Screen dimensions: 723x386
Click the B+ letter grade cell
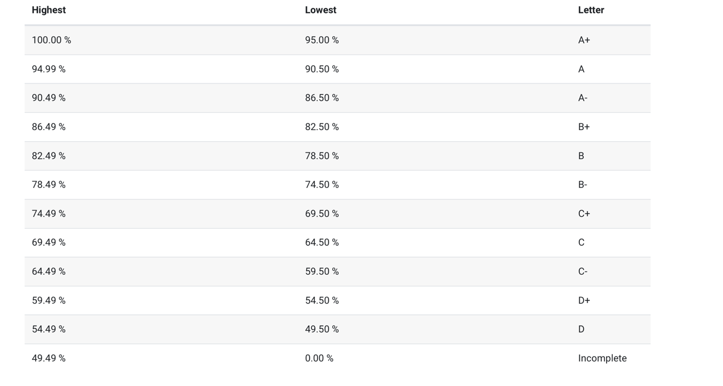[584, 127]
